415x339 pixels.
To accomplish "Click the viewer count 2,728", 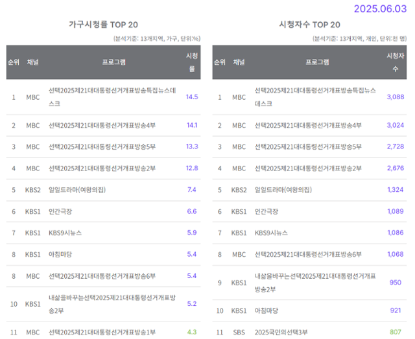I will click(396, 146).
